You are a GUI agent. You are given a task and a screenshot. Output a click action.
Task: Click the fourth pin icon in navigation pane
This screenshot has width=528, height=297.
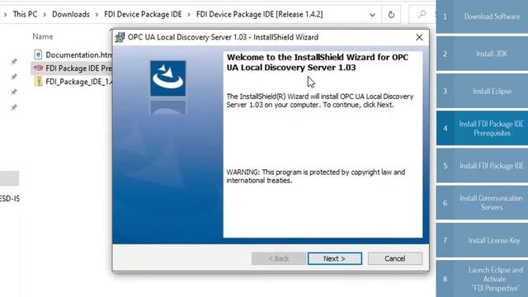pyautogui.click(x=14, y=107)
